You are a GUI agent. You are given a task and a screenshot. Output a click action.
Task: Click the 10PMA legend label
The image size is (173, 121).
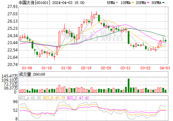[x=126, y=3]
